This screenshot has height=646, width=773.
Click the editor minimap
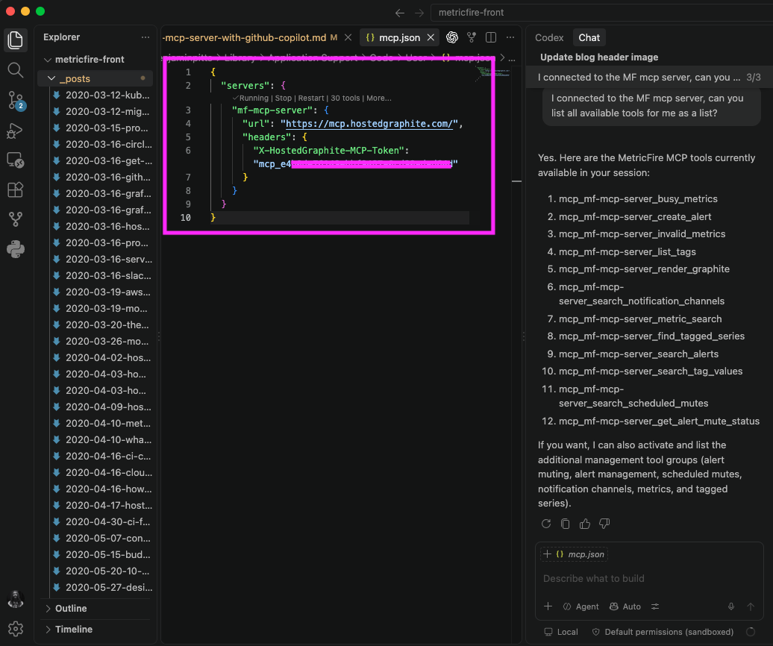[492, 73]
